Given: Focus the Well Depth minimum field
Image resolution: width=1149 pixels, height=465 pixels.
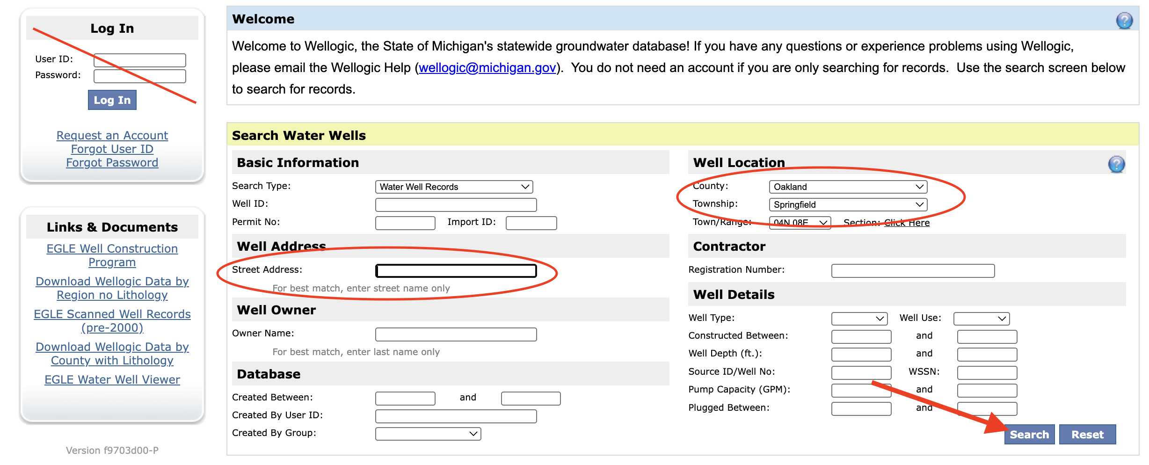Looking at the screenshot, I should pyautogui.click(x=861, y=355).
